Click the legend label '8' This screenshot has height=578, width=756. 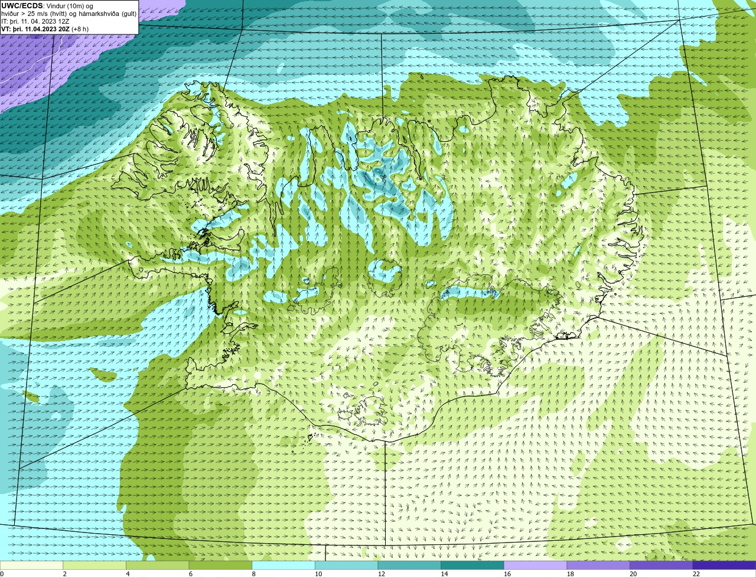point(253,574)
